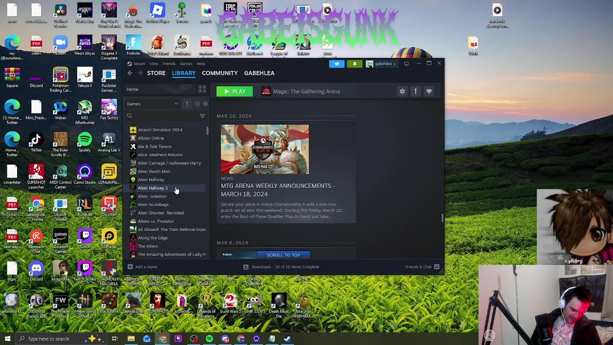Open Spotify from the taskbar
The image size is (613, 345).
[x=209, y=339]
